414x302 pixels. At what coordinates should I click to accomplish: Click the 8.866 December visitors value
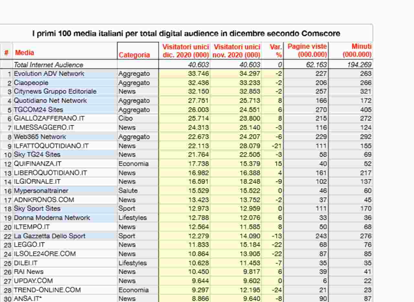click(x=201, y=299)
